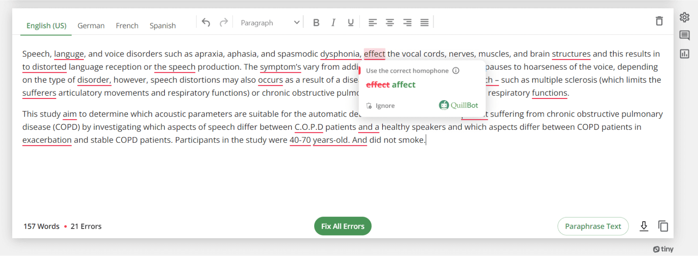Download the document
This screenshot has width=698, height=256.
point(644,226)
